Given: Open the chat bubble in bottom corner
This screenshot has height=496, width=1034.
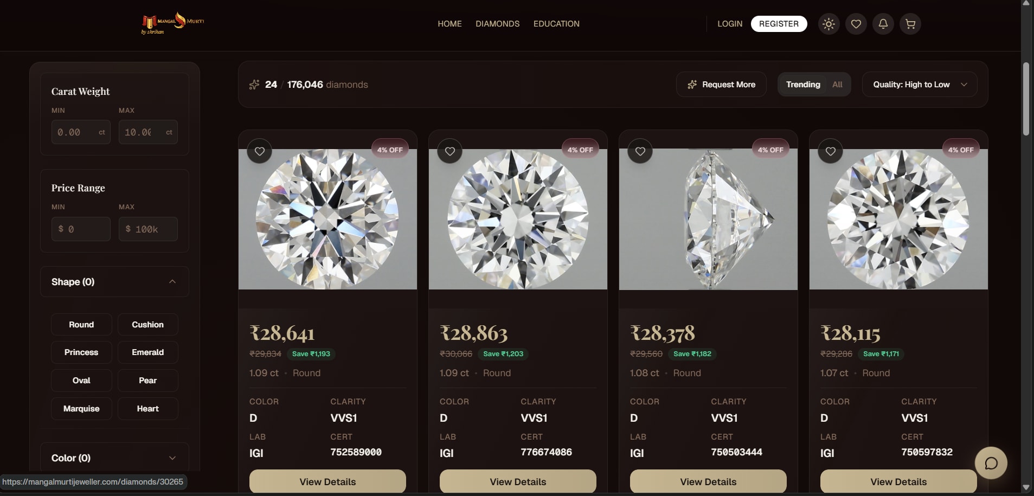Looking at the screenshot, I should click(991, 463).
